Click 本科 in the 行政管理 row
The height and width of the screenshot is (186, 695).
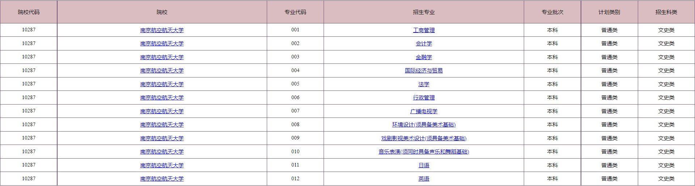552,98
